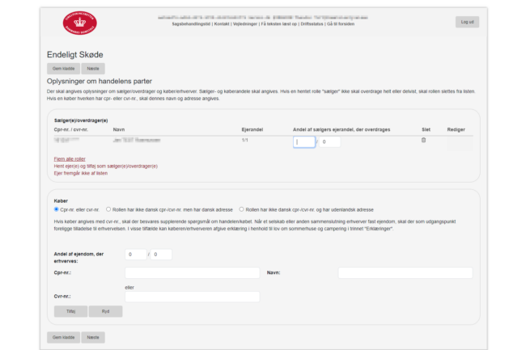Click the red crown logo
Viewport: 526px width, 350px height.
click(78, 22)
